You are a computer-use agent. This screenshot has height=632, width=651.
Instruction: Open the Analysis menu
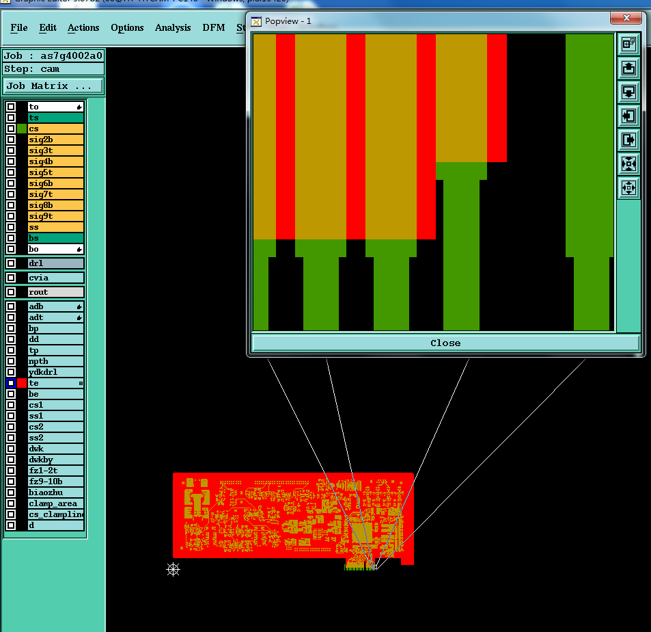point(173,28)
